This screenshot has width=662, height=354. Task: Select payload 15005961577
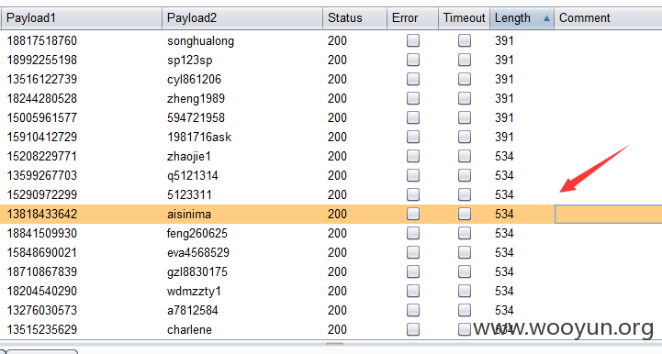[42, 117]
